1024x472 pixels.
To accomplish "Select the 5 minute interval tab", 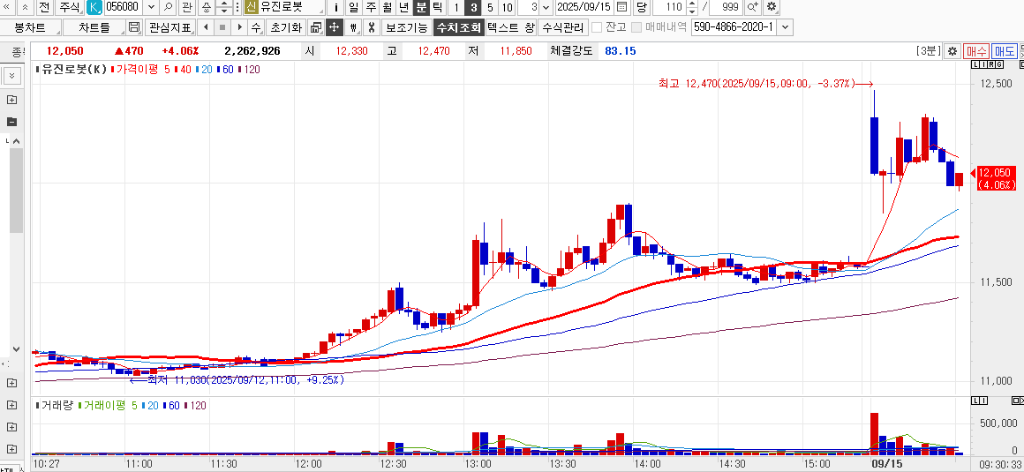I will (490, 7).
